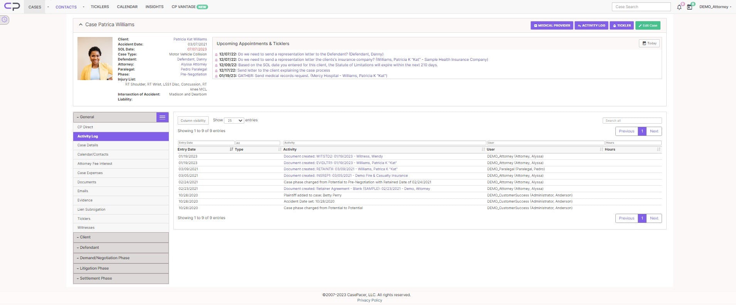Open the calendar icon in top bar

coord(689,7)
